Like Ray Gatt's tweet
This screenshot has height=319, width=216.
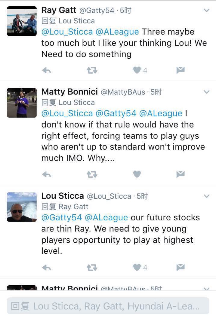[x=137, y=70]
